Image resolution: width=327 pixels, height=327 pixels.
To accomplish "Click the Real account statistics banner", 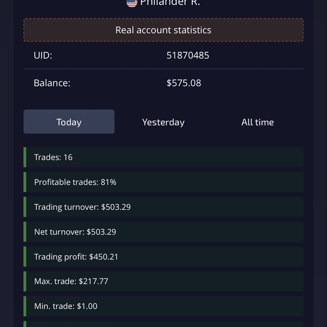I will pyautogui.click(x=163, y=30).
